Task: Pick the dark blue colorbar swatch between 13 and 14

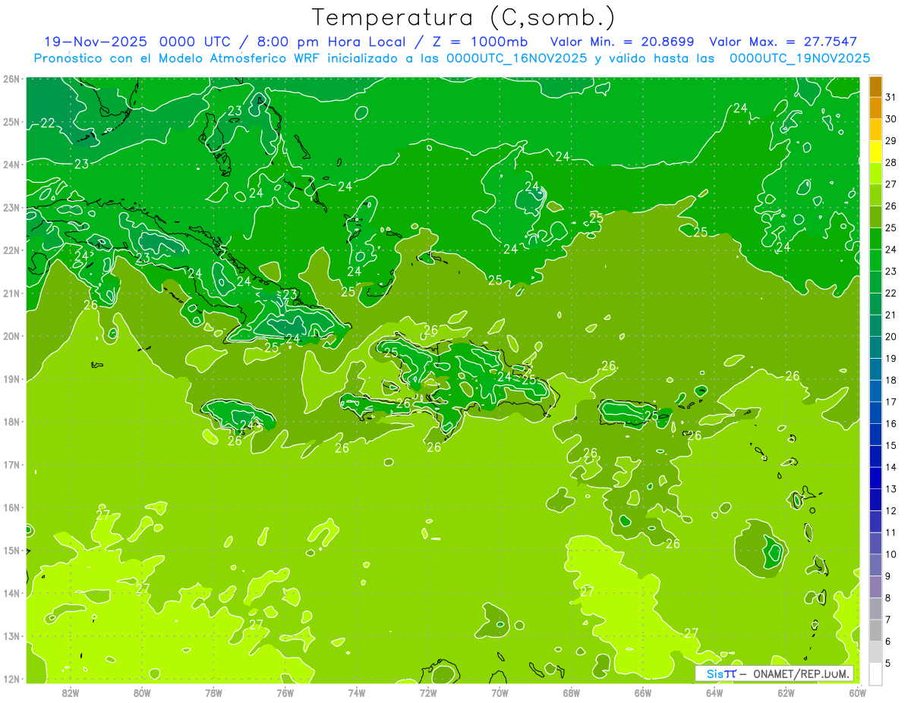Action: (875, 478)
